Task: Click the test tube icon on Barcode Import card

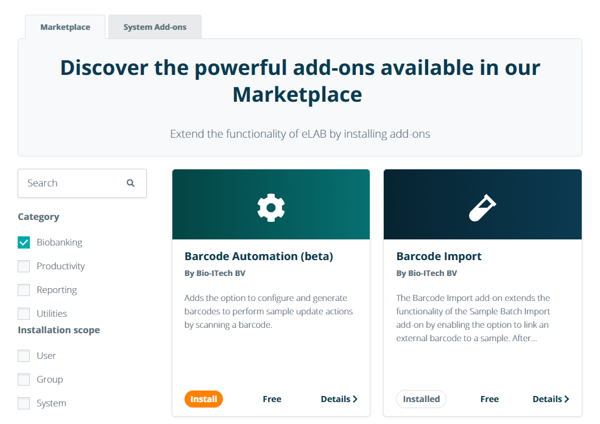Action: click(x=482, y=208)
